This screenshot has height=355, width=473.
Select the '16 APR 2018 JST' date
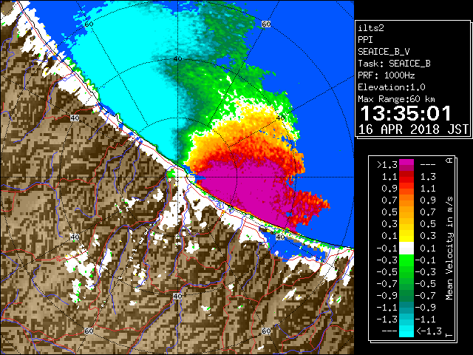[413, 129]
